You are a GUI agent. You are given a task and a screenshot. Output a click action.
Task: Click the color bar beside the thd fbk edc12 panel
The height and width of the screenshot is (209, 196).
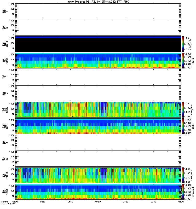(x=183, y=110)
